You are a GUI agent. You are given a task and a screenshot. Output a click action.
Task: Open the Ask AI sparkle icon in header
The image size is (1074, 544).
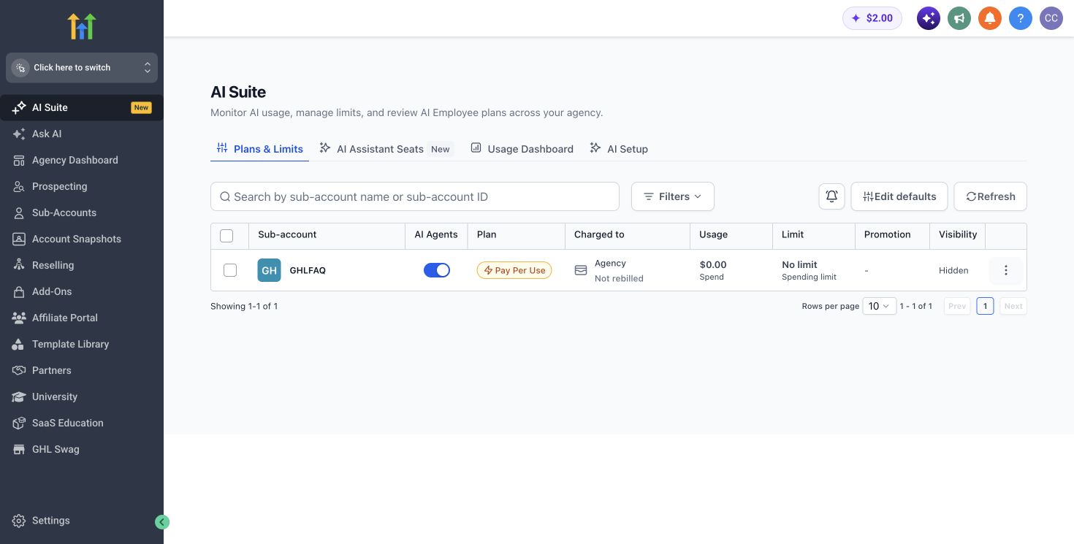(x=929, y=18)
